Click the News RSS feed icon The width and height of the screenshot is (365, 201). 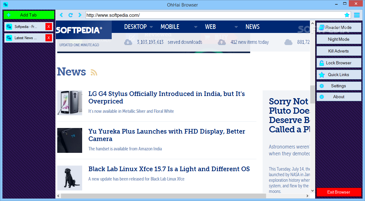pyautogui.click(x=94, y=72)
